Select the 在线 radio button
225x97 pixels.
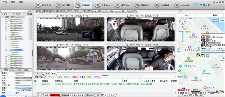(x=14, y=14)
